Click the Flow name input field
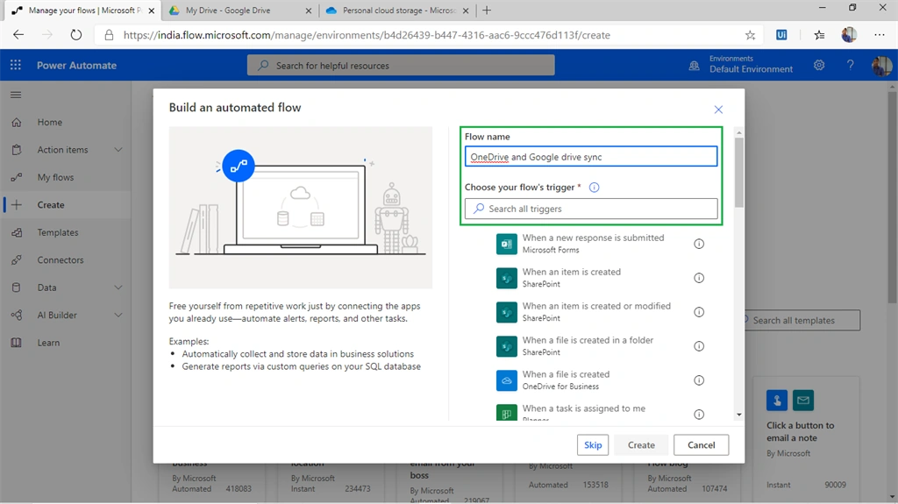This screenshot has height=504, width=898. coord(590,157)
